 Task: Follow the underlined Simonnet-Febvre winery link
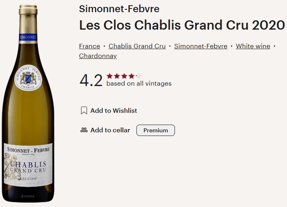point(201,46)
